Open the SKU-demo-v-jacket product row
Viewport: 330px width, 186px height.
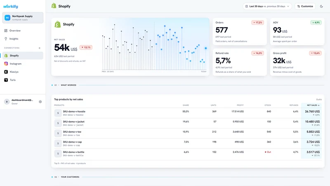coord(188,123)
